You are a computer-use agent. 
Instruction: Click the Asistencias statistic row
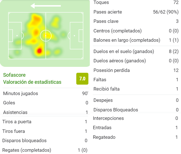point(46,112)
